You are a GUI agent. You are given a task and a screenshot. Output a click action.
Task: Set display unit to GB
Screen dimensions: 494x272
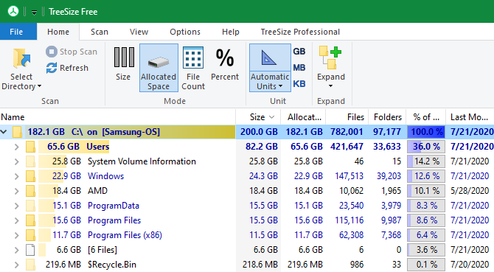(299, 52)
